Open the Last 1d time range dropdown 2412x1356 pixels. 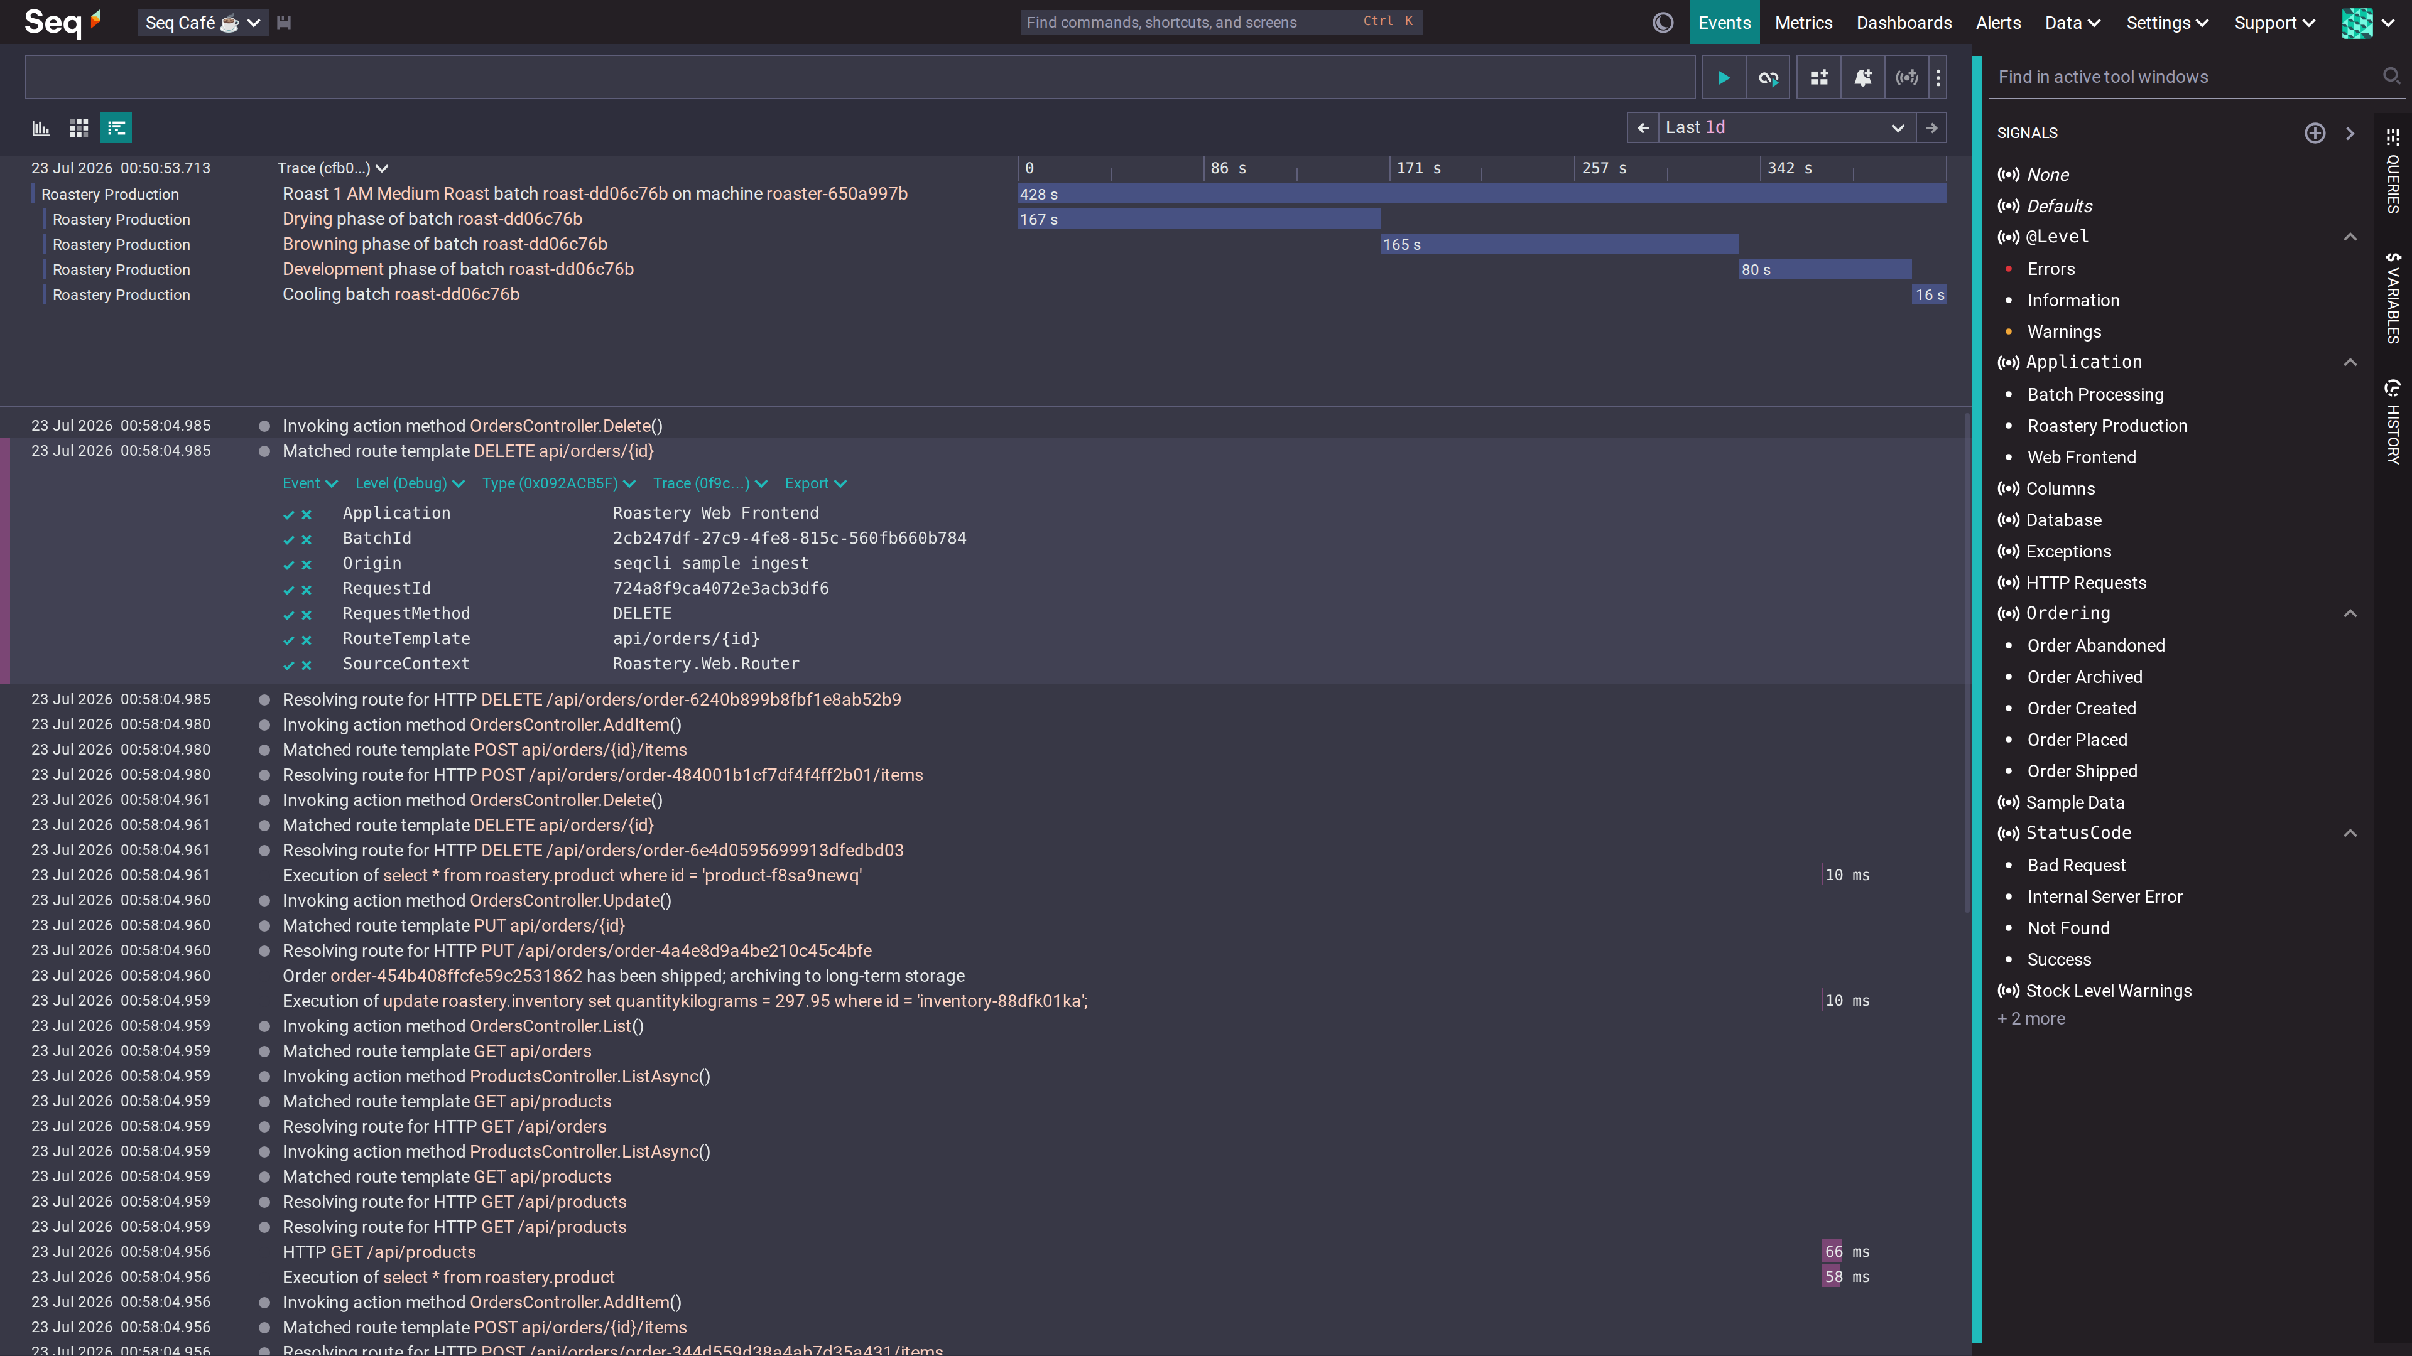click(1786, 128)
